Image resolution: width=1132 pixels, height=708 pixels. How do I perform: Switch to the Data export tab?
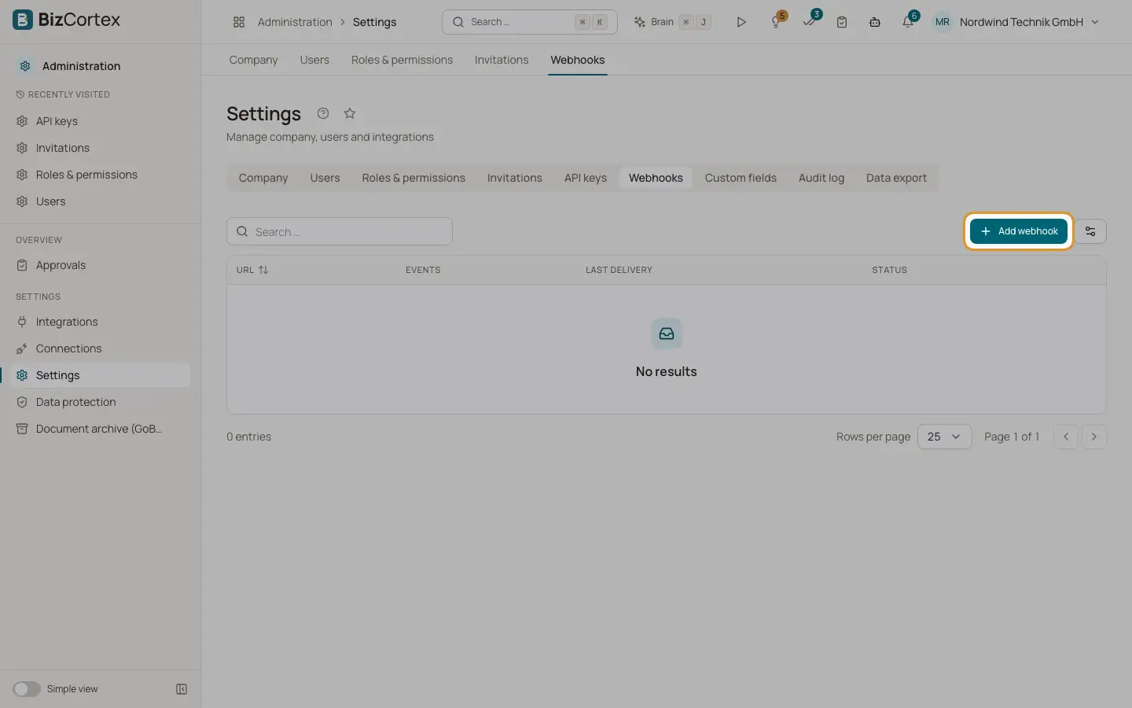click(x=896, y=178)
